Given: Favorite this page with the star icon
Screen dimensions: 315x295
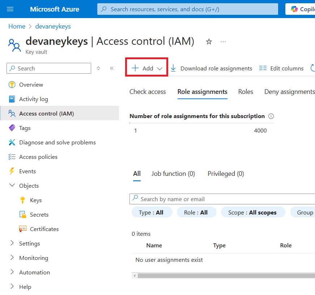Looking at the screenshot, I should (x=209, y=42).
